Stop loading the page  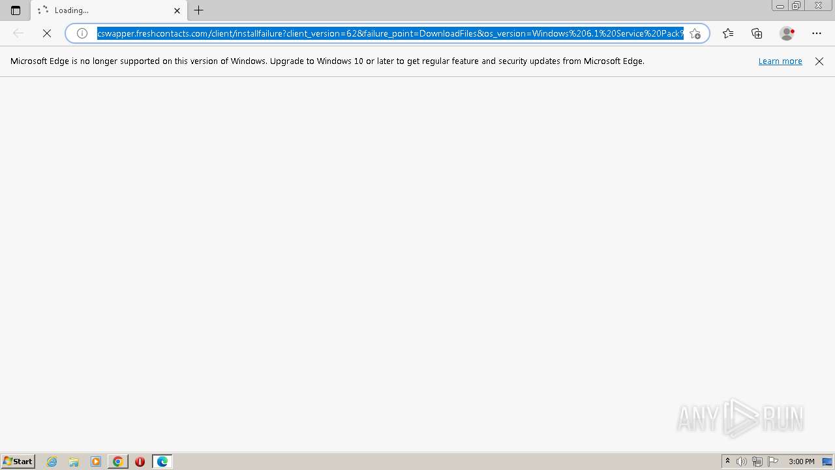47,33
